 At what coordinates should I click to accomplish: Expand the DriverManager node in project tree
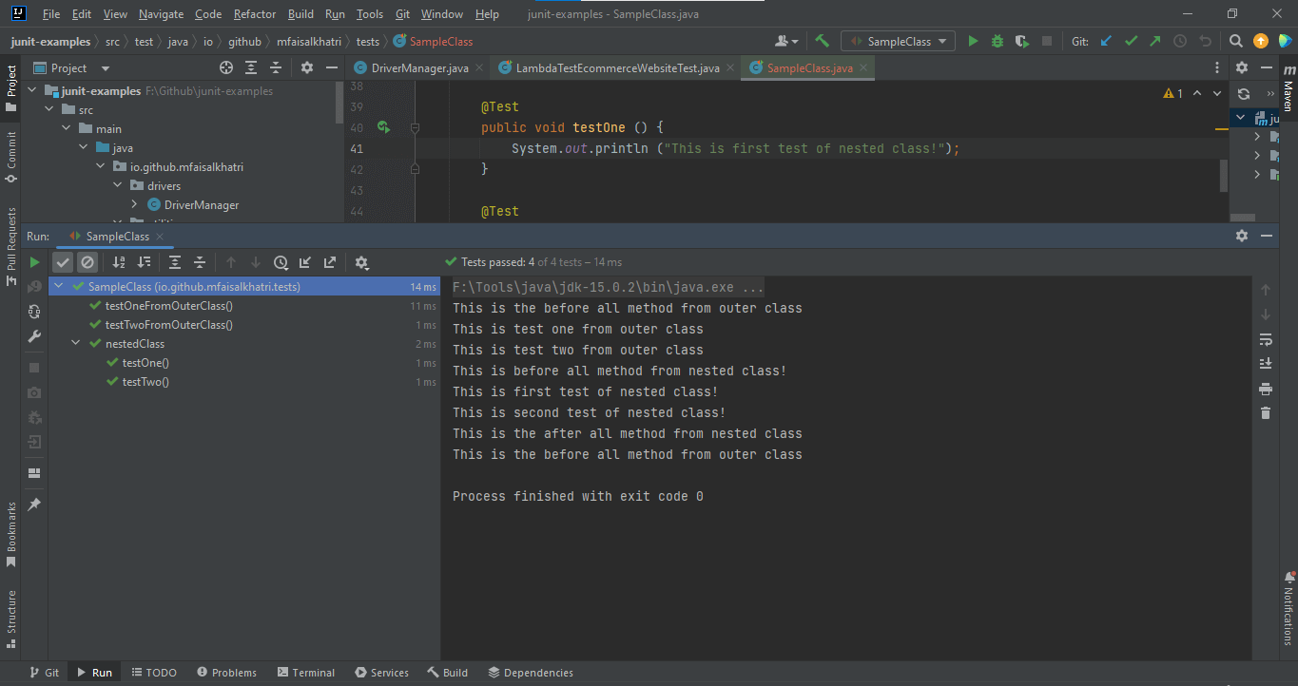click(135, 205)
